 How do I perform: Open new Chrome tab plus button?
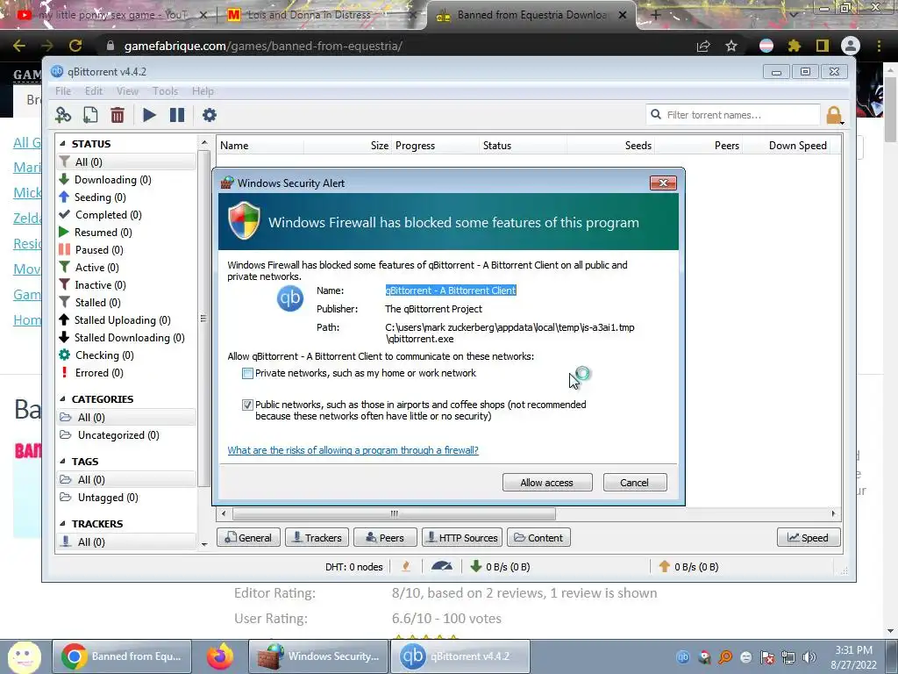(x=656, y=15)
